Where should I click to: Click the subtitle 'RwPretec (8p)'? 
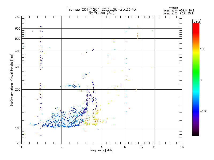coord(101,13)
